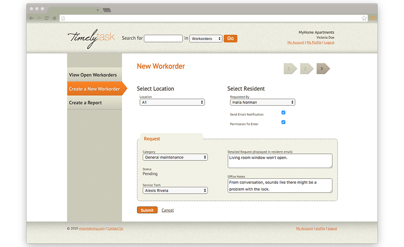Open the browser hamburger menu
This screenshot has width=404, height=247.
(x=373, y=18)
